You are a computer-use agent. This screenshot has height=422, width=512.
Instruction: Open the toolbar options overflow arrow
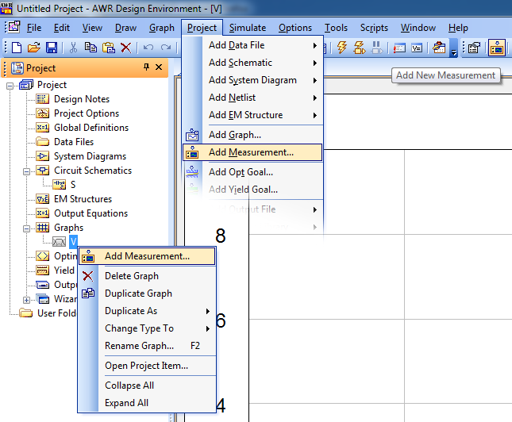coord(453,48)
